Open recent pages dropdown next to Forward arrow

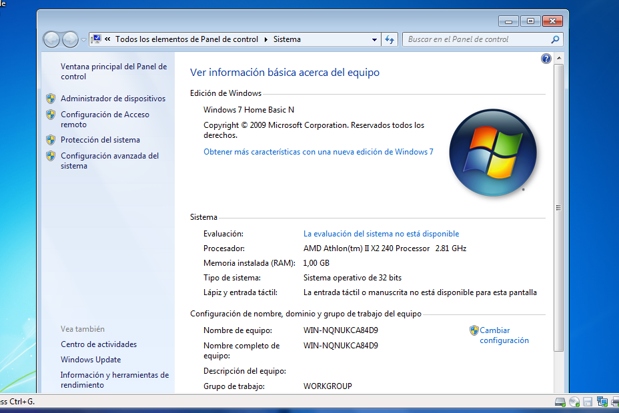(83, 40)
